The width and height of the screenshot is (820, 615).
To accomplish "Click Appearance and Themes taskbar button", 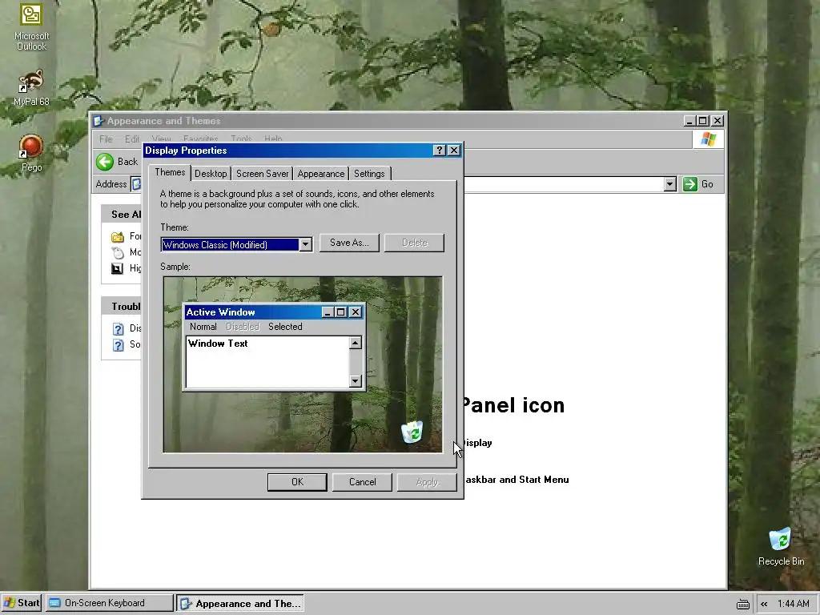I will (240, 604).
